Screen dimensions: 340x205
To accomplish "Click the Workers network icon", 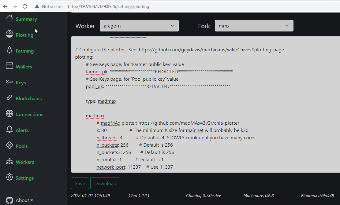I will (9, 161).
